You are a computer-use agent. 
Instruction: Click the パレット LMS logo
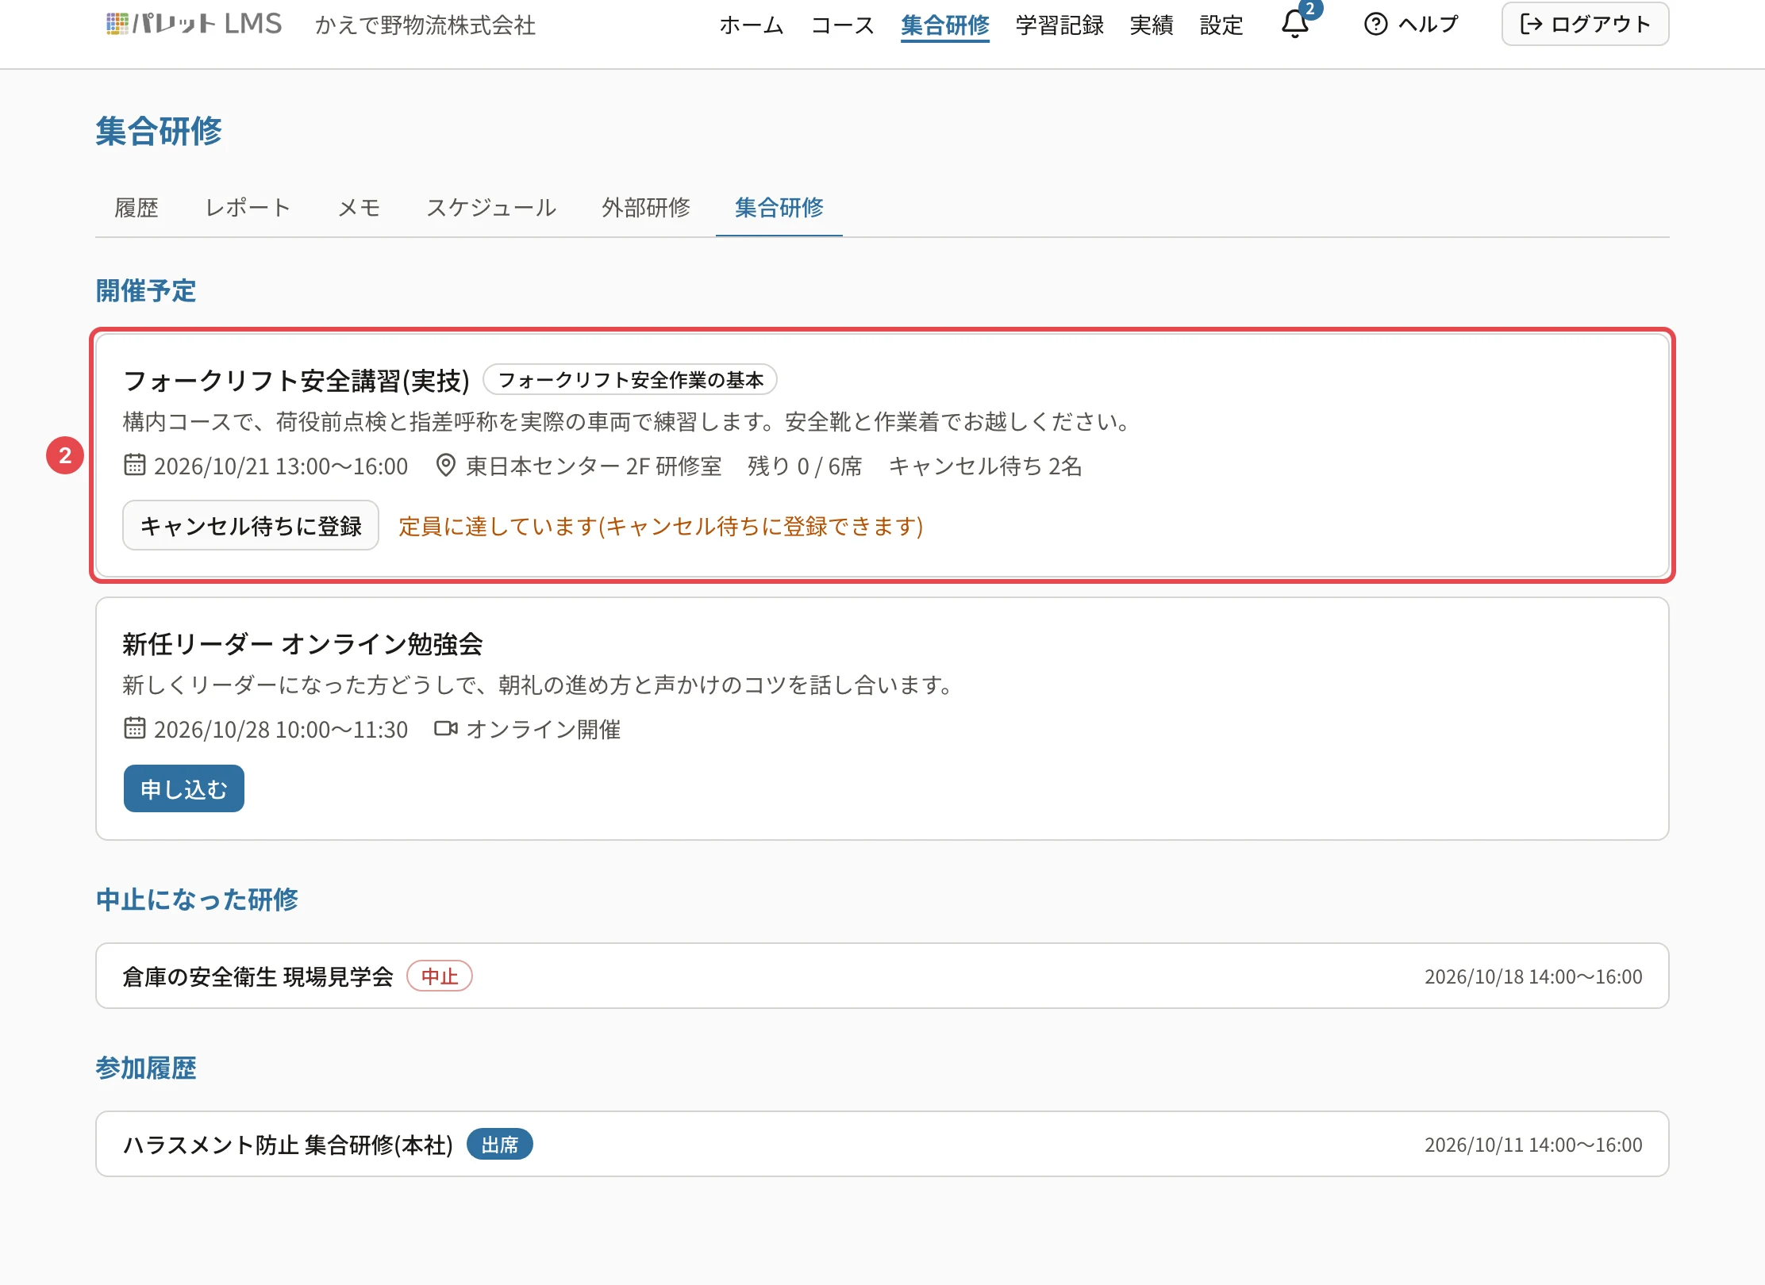(x=194, y=24)
